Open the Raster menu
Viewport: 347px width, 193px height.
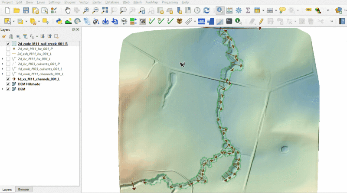click(x=96, y=2)
